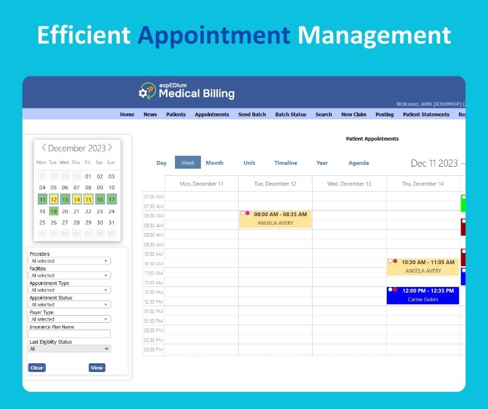Open the Providers dropdown

click(70, 260)
